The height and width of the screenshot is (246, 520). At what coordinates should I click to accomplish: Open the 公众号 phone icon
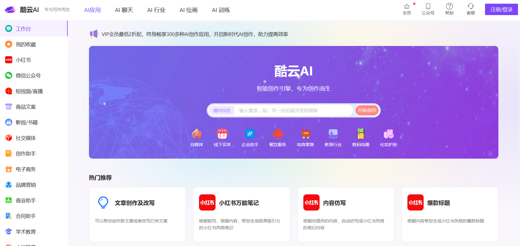tap(428, 7)
